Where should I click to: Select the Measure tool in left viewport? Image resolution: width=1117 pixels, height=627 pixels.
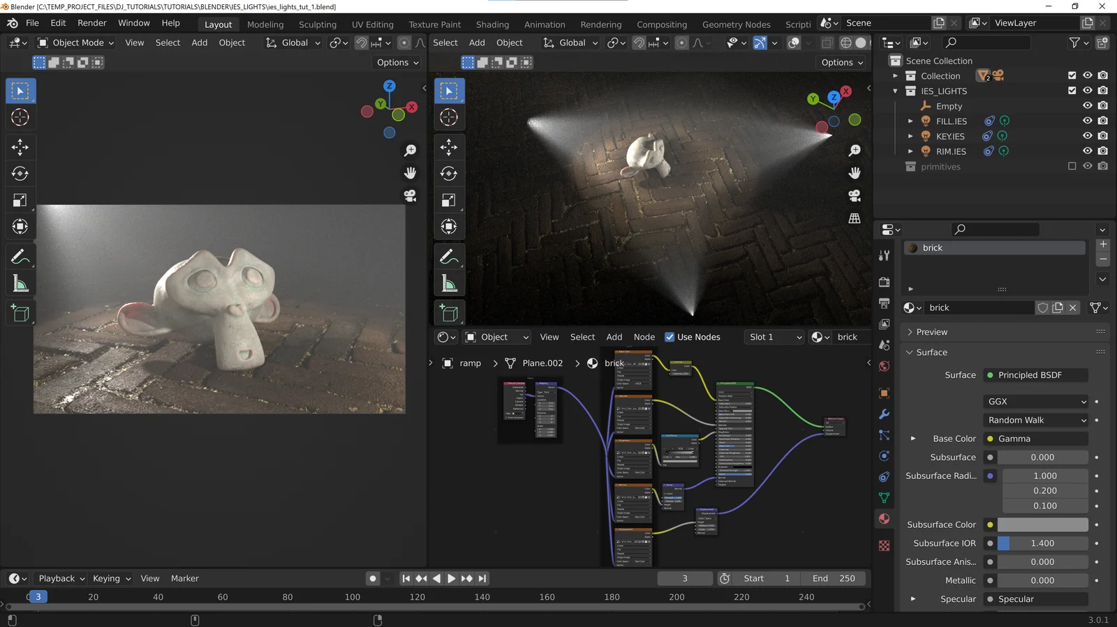pyautogui.click(x=20, y=284)
